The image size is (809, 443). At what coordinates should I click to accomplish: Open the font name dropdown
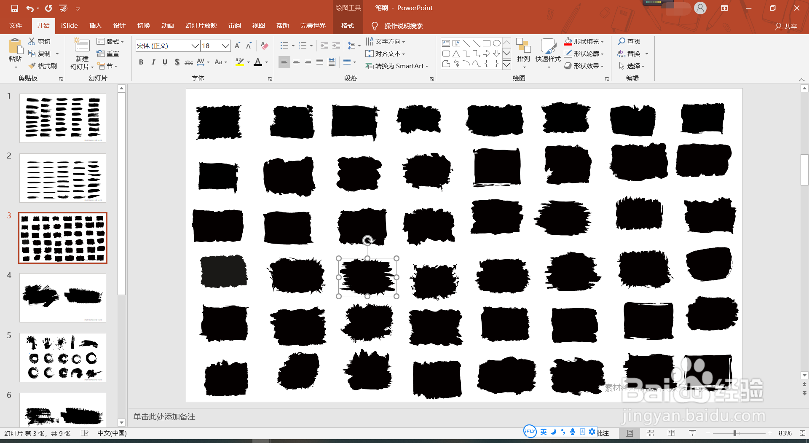pos(195,46)
